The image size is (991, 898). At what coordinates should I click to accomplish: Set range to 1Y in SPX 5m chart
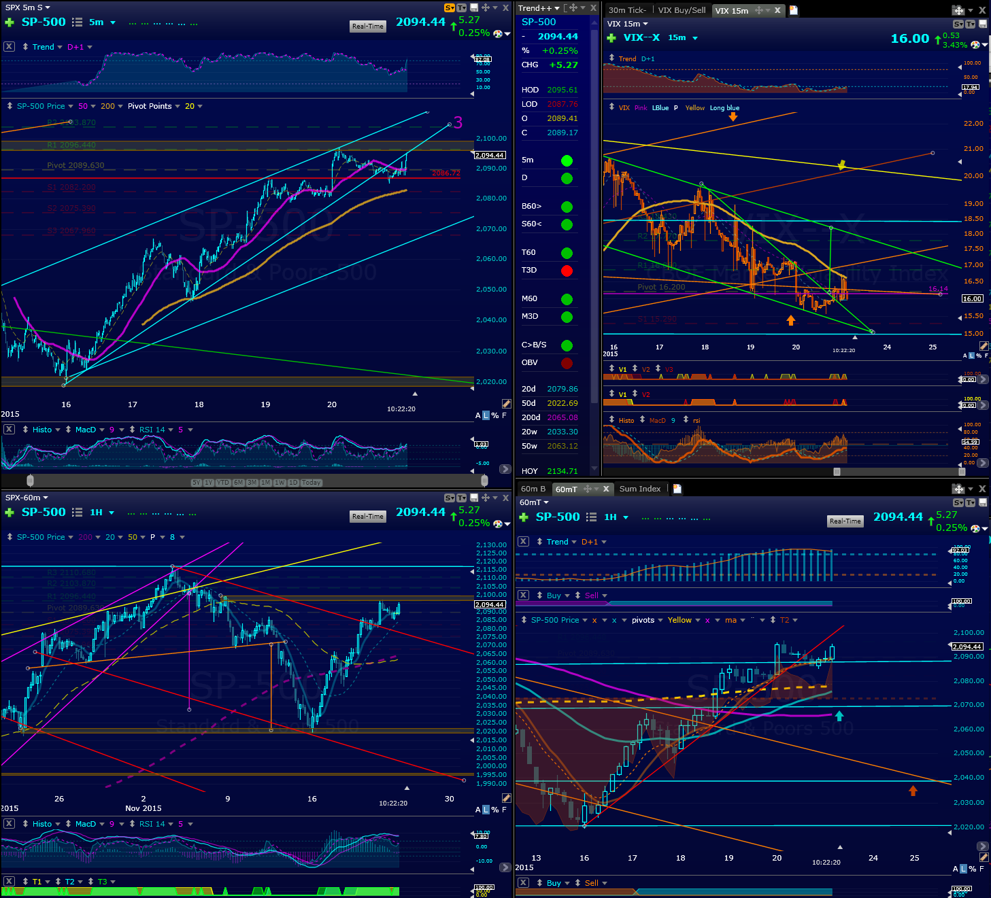tap(209, 483)
